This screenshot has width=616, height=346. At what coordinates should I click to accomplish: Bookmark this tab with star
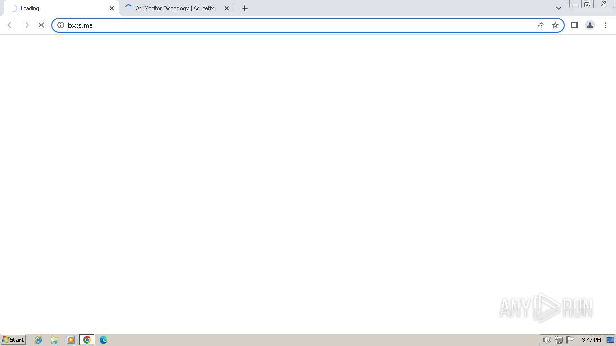(x=555, y=25)
